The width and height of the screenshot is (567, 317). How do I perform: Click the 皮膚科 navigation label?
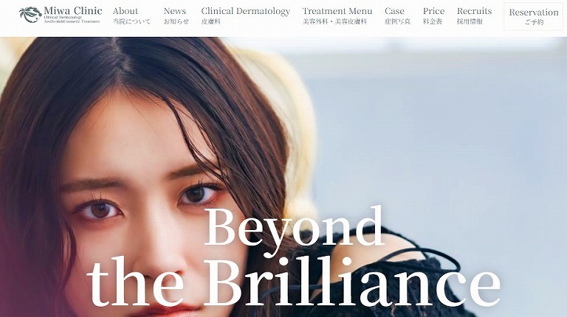pos(211,21)
